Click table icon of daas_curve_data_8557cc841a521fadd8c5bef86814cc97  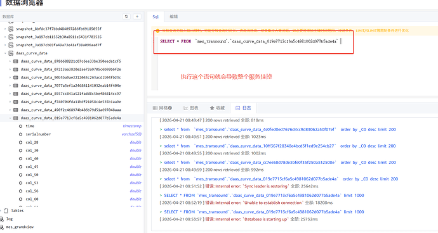[16, 94]
